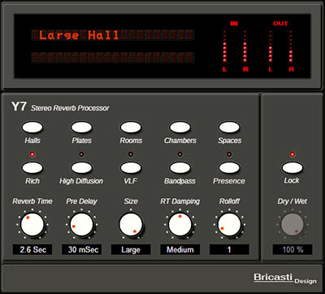This screenshot has height=294, width=325.
Task: Click the second empty display text line
Action: [112, 58]
